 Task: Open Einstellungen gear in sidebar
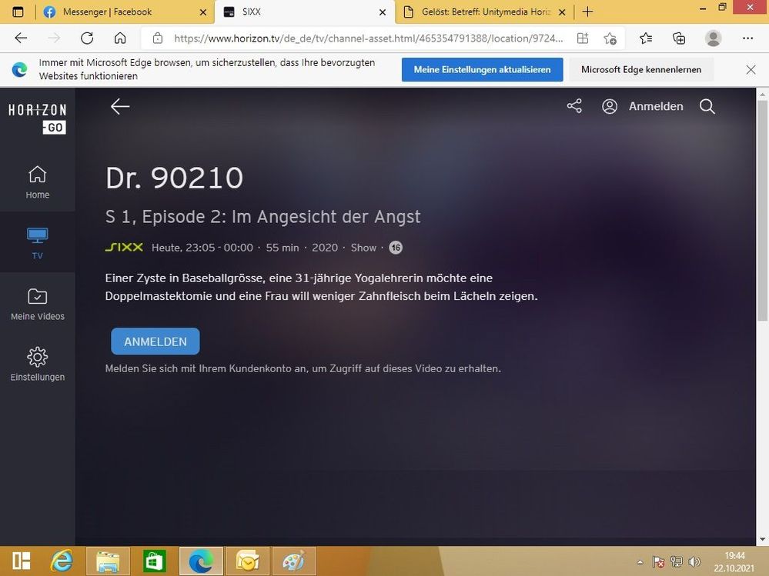tap(37, 365)
